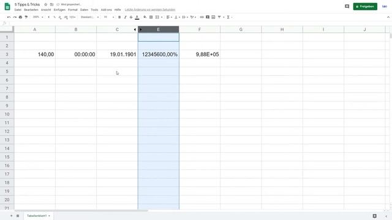Open the Ansicht menu
The width and height of the screenshot is (392, 220).
[46, 10]
